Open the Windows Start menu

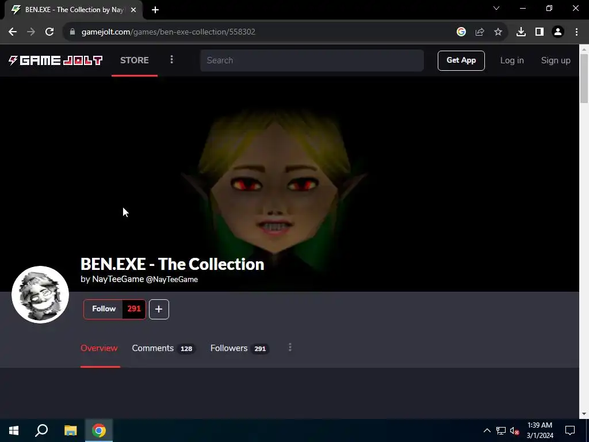[14, 430]
